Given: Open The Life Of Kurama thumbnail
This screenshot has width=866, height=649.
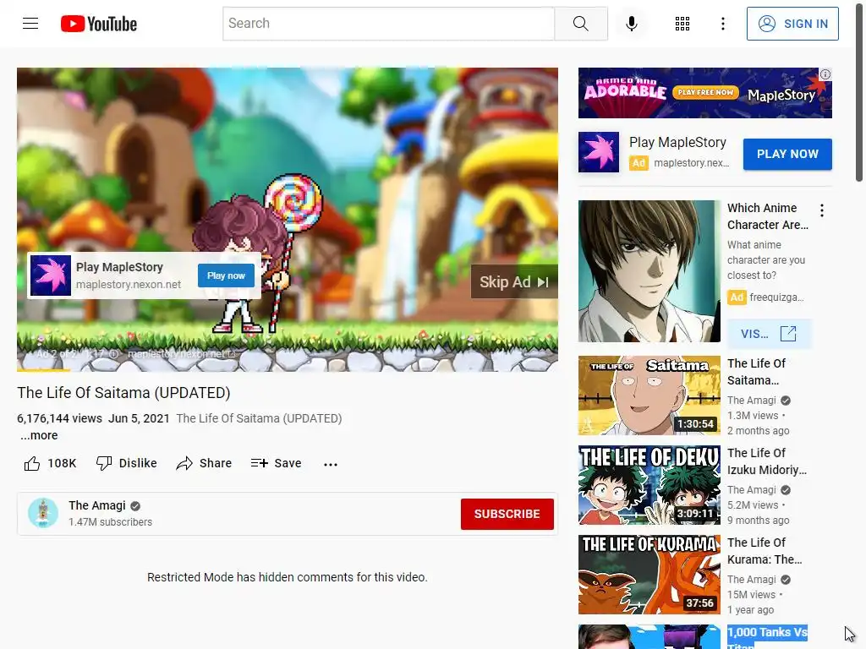Looking at the screenshot, I should pos(649,574).
